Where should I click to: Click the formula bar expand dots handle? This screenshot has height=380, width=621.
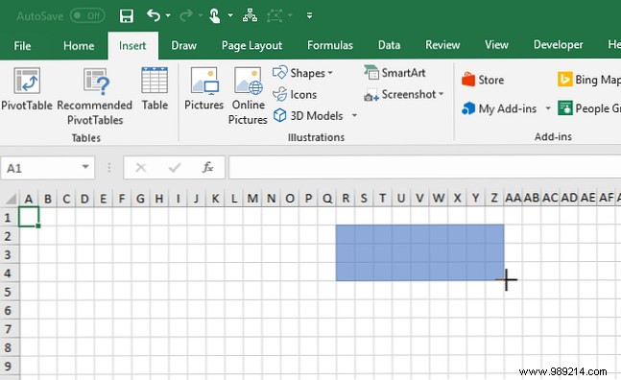tap(108, 168)
